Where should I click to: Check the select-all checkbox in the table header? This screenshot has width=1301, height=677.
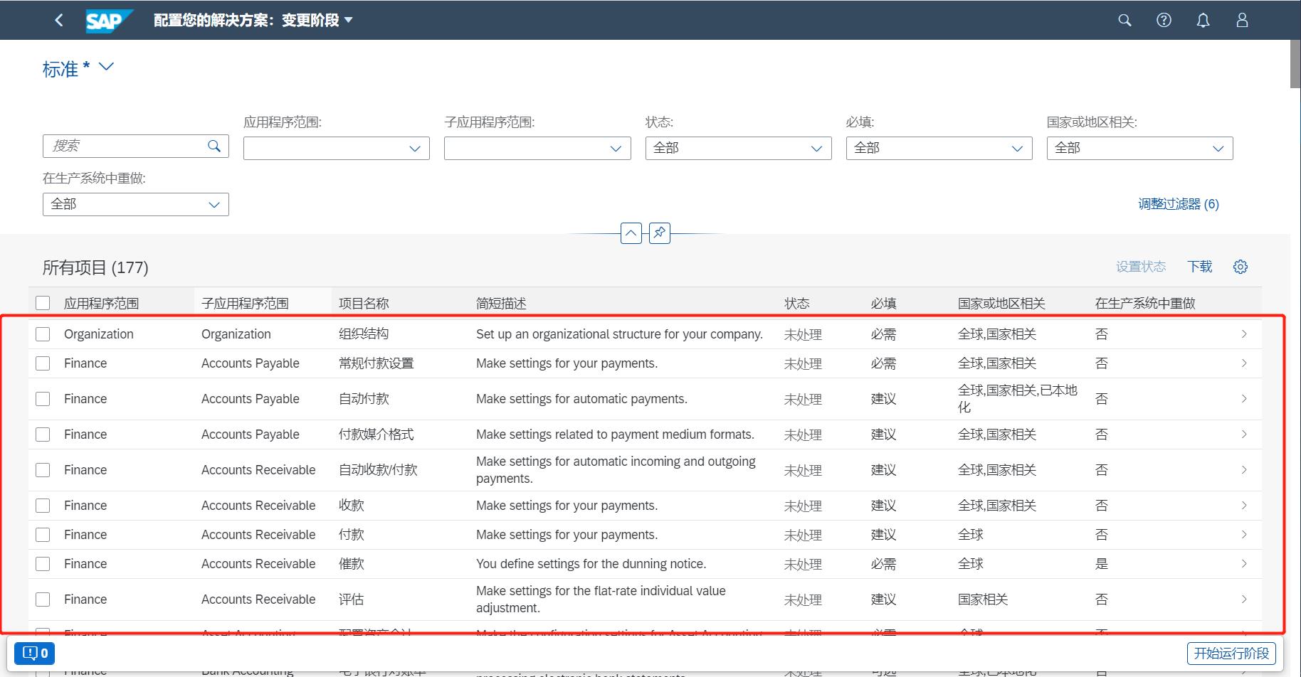coord(42,302)
